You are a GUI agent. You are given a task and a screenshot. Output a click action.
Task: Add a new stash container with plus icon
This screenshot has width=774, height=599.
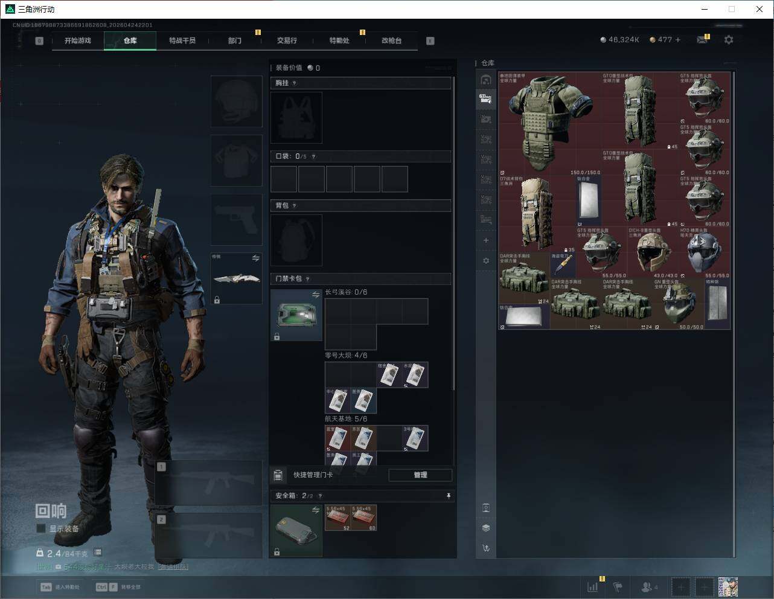pos(486,240)
